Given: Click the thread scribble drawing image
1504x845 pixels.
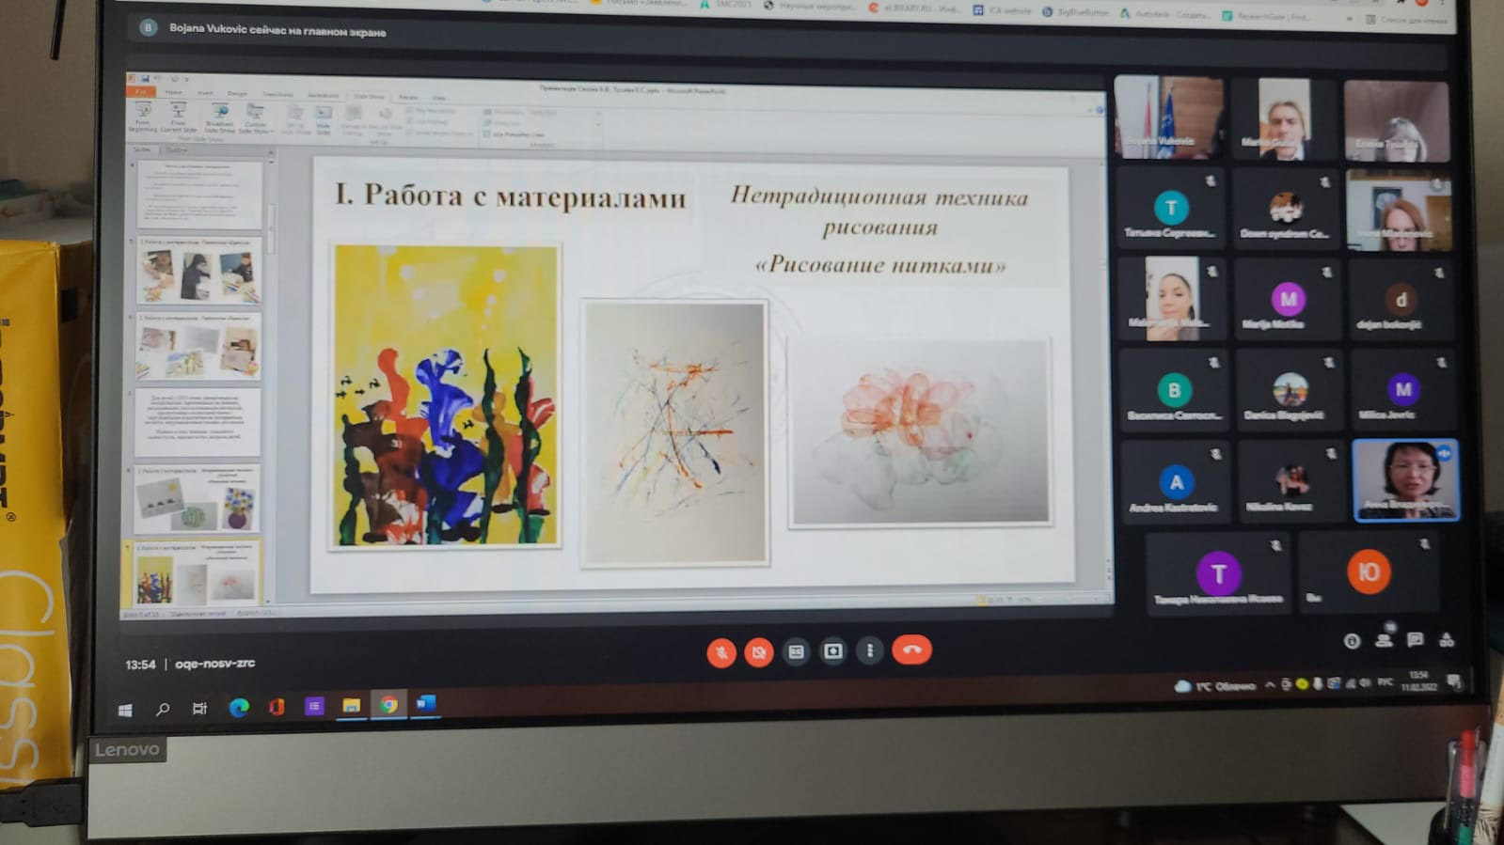Looking at the screenshot, I should coord(674,432).
